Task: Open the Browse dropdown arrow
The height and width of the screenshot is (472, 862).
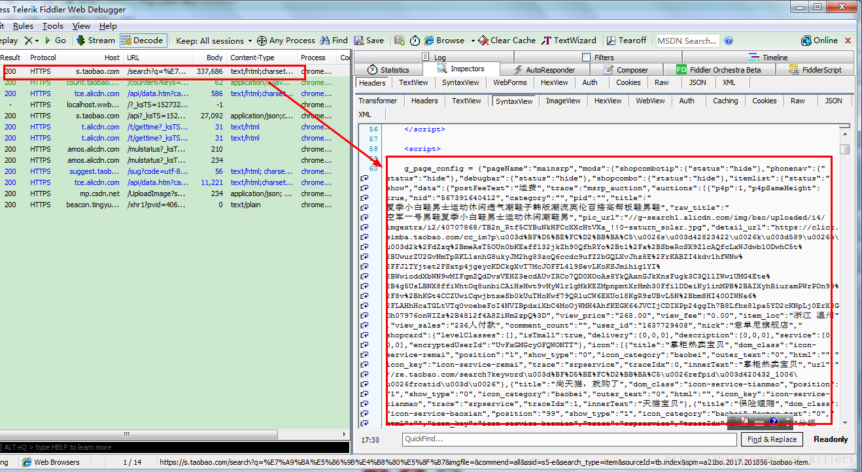Action: pyautogui.click(x=473, y=41)
